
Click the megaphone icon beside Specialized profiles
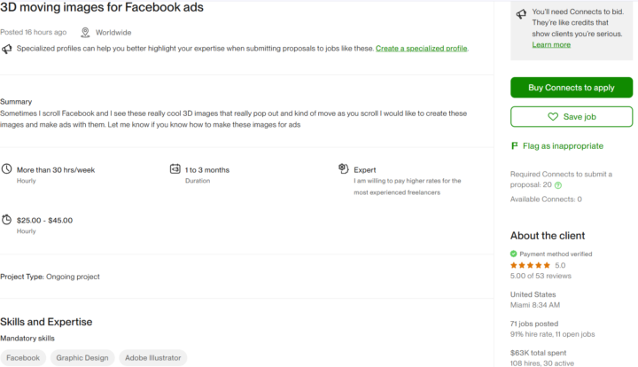click(6, 49)
